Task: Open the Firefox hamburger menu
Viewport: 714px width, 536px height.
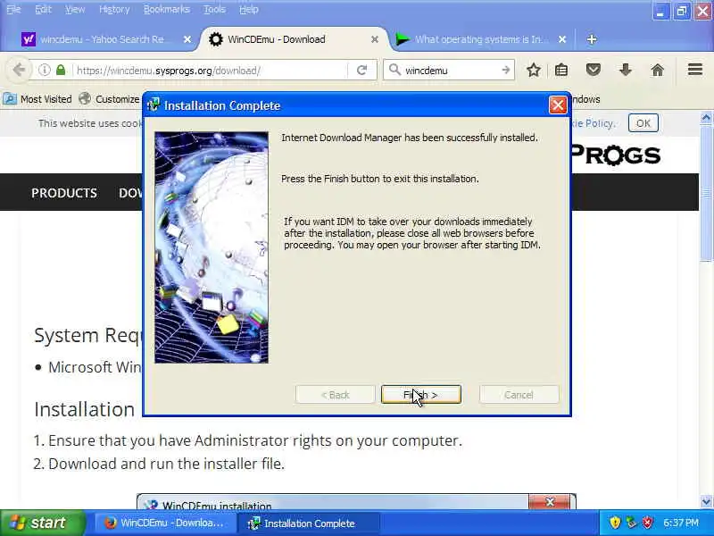Action: (x=695, y=70)
